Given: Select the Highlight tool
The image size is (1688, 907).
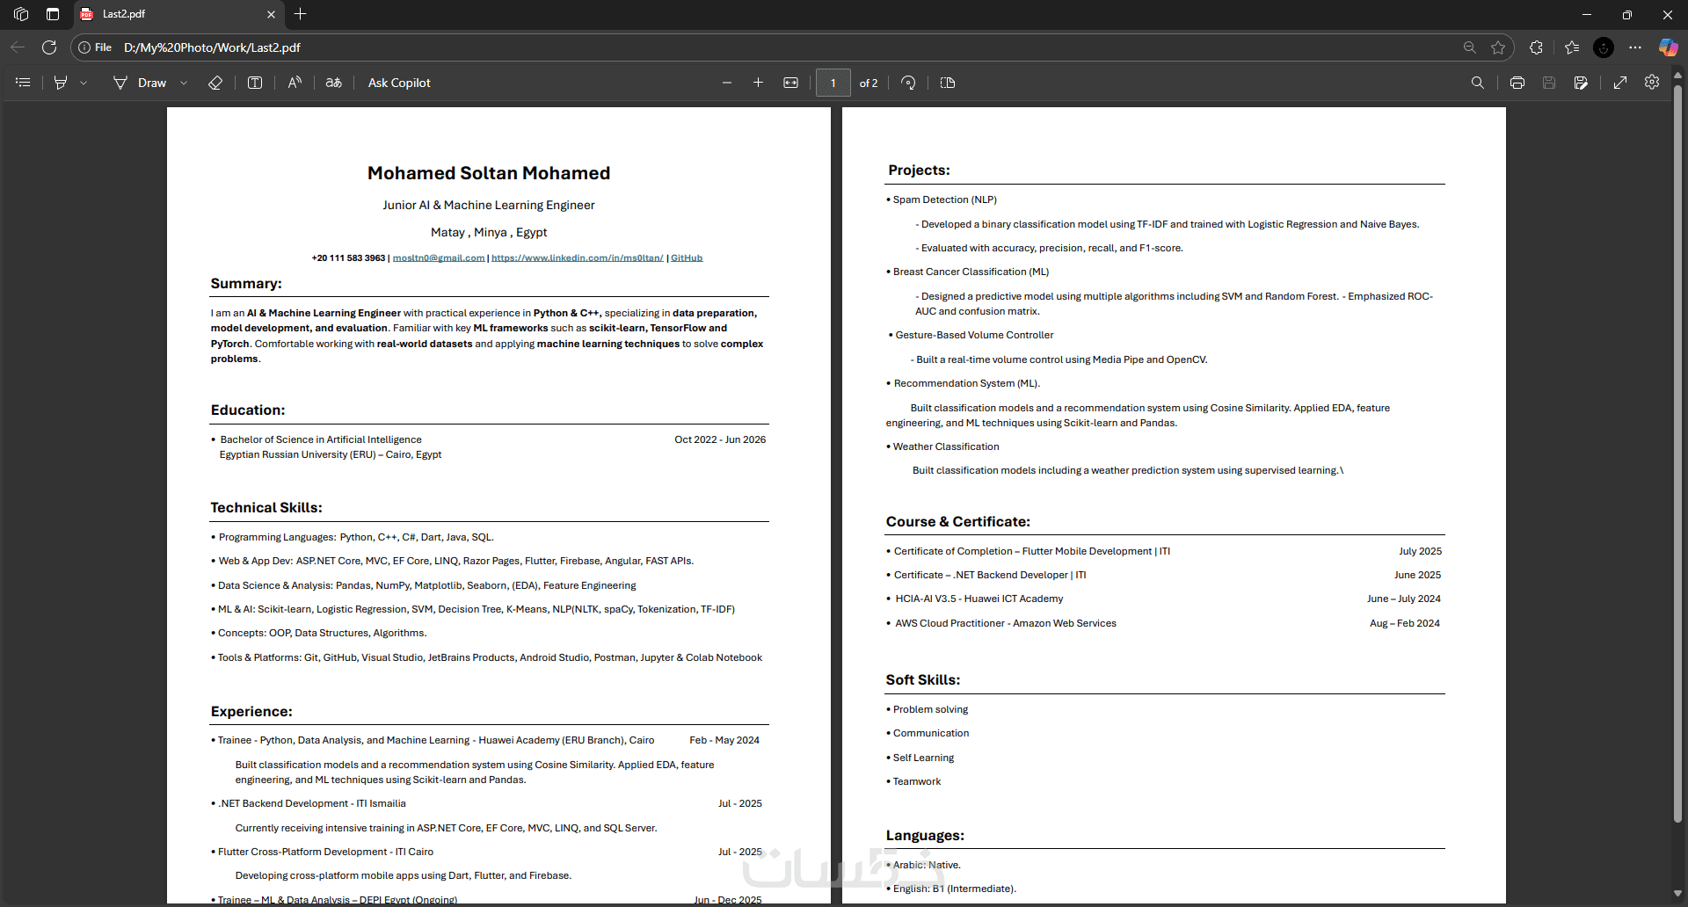Looking at the screenshot, I should 61,83.
